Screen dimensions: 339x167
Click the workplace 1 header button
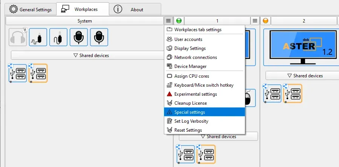point(217,21)
